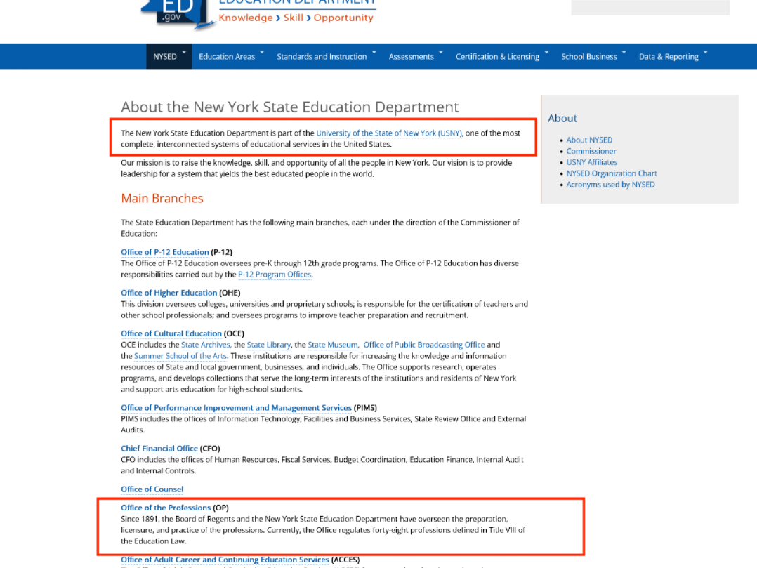Click the 'Main Branches' section heading

[162, 198]
